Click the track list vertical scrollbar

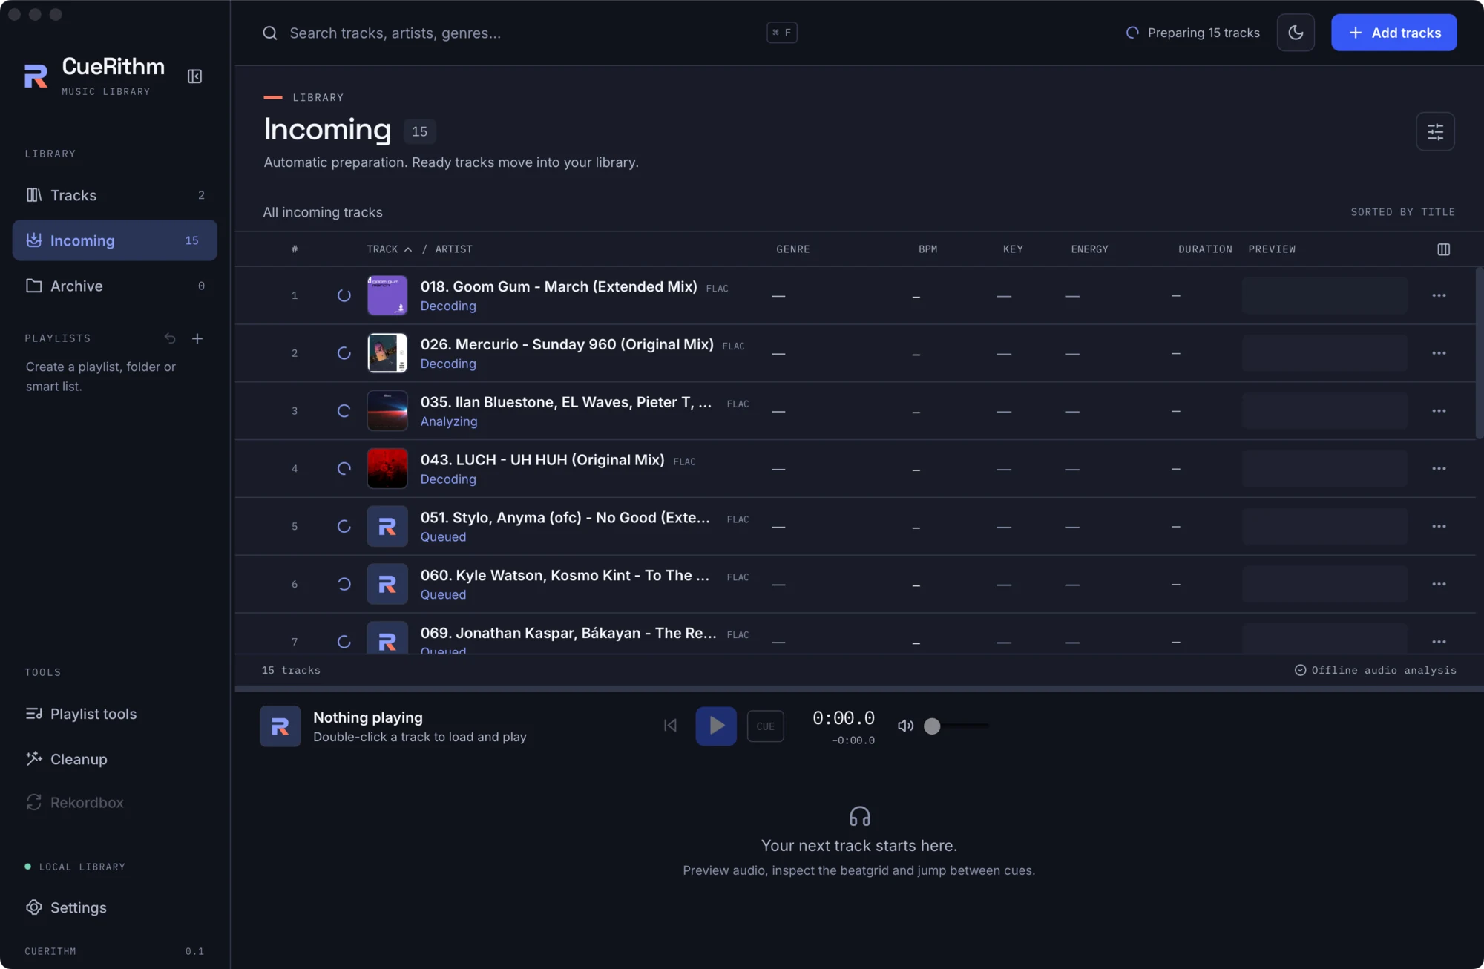pos(1480,353)
